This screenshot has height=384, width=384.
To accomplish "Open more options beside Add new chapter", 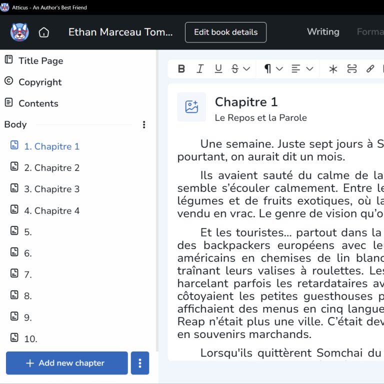I will pos(140,363).
